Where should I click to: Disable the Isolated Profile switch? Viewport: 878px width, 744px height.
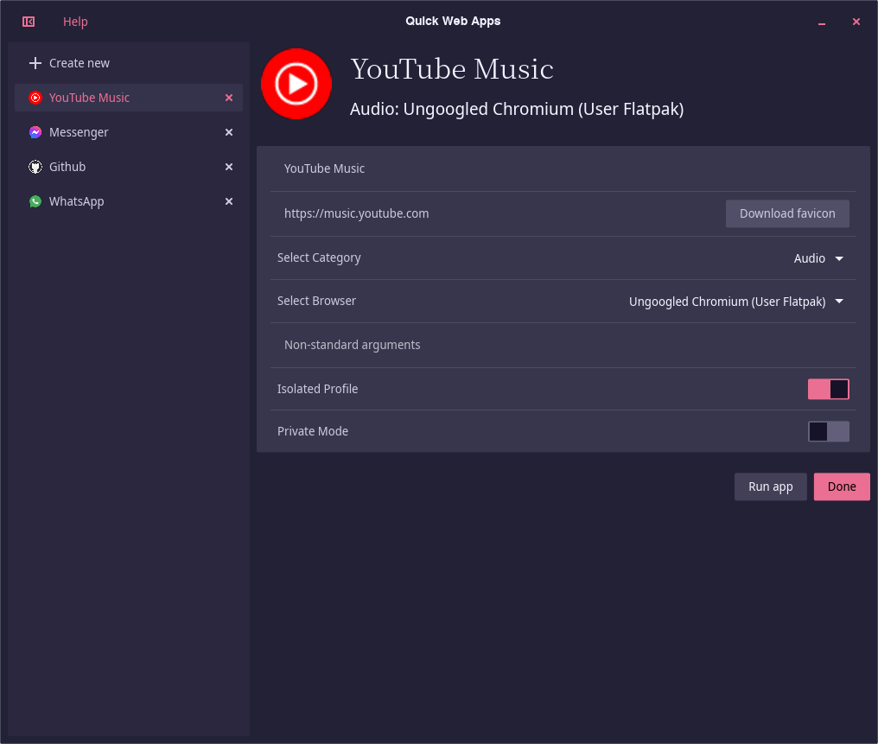tap(828, 389)
